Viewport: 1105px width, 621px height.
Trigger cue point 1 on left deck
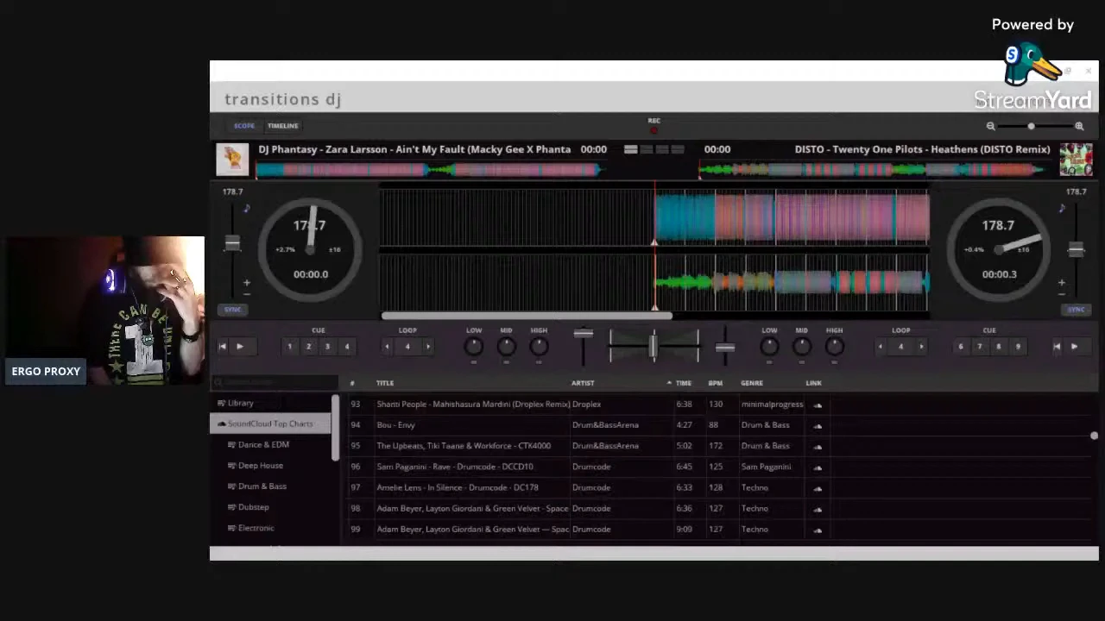(289, 347)
